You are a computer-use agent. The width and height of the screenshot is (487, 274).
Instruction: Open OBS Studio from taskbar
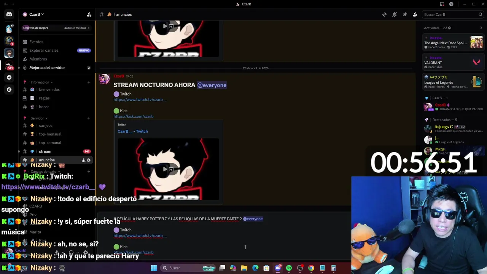pyautogui.click(x=300, y=268)
